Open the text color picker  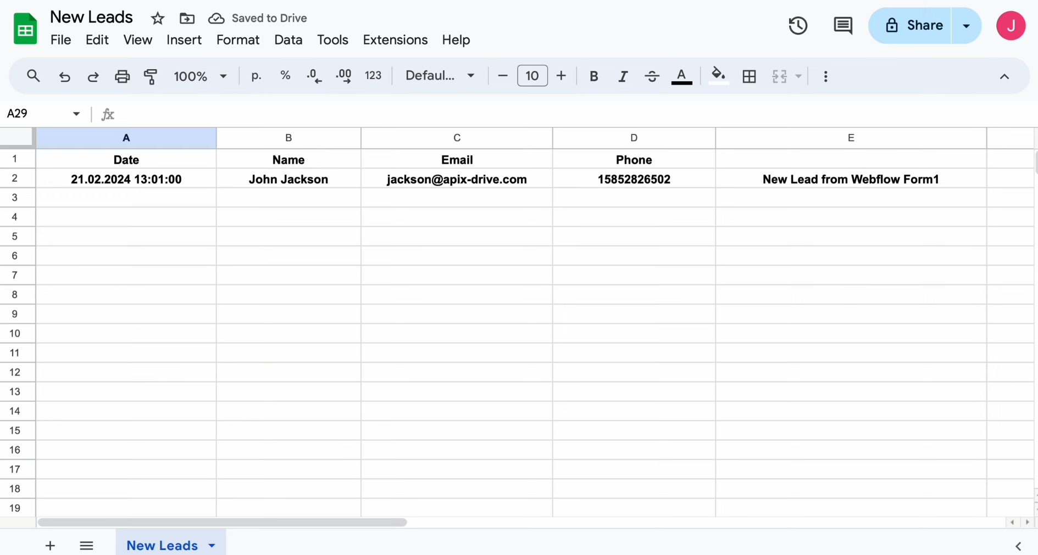pos(681,76)
